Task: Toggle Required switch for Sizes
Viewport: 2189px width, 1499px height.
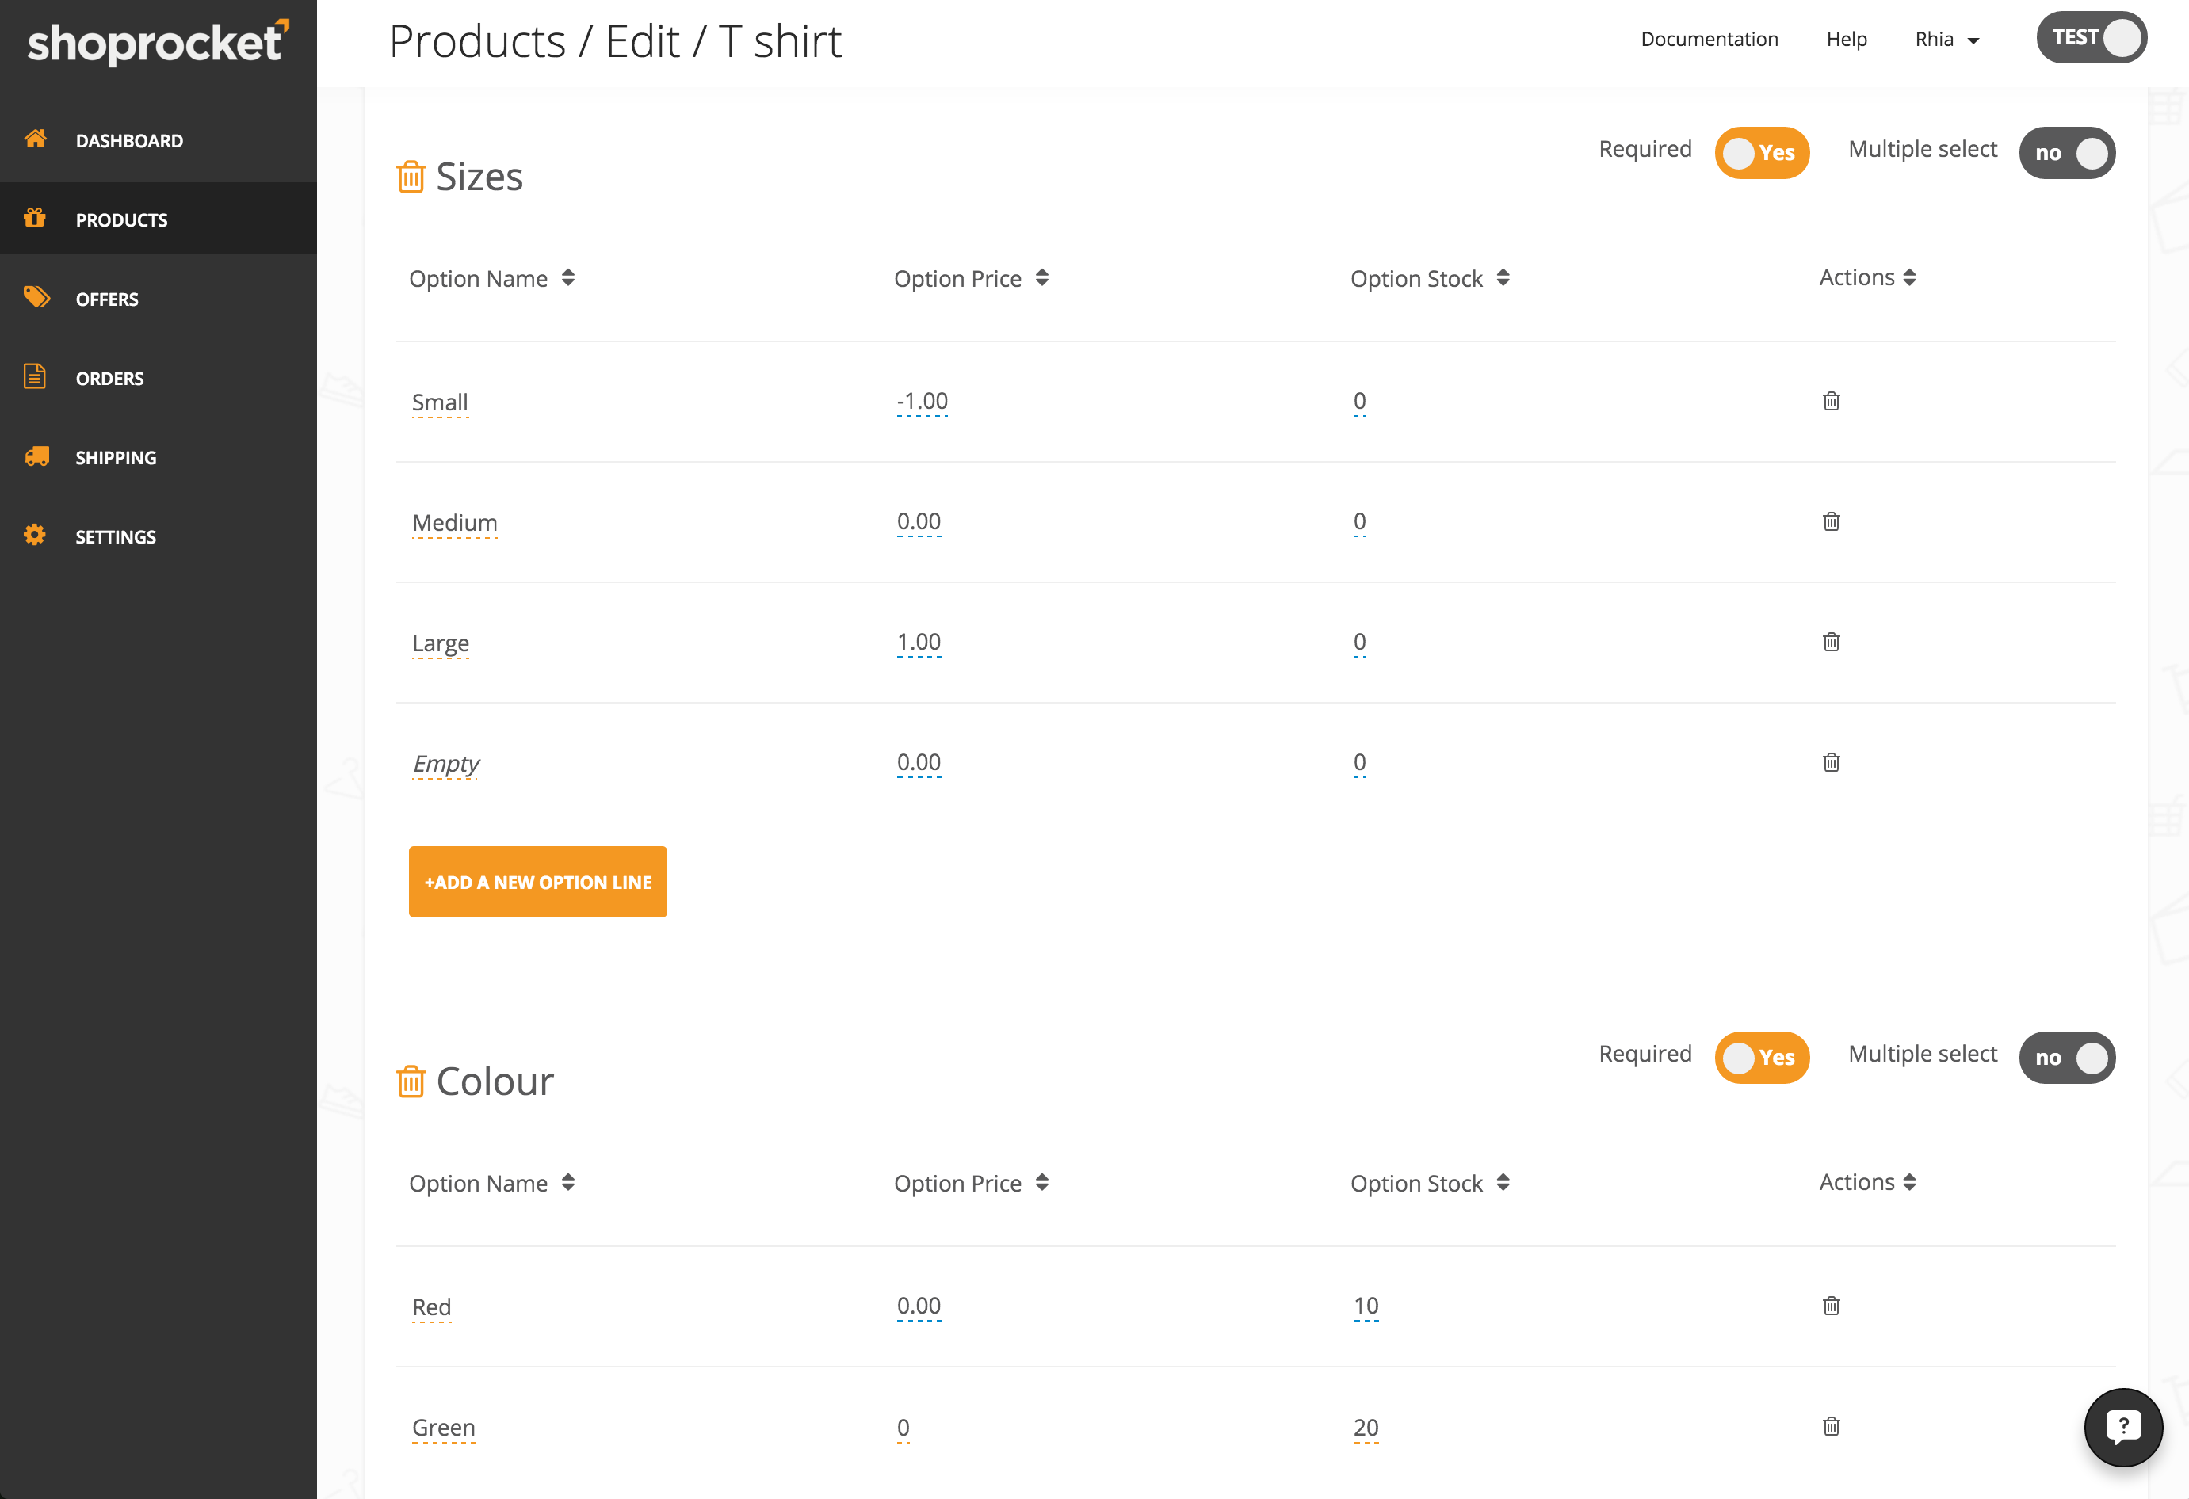Action: point(1760,153)
